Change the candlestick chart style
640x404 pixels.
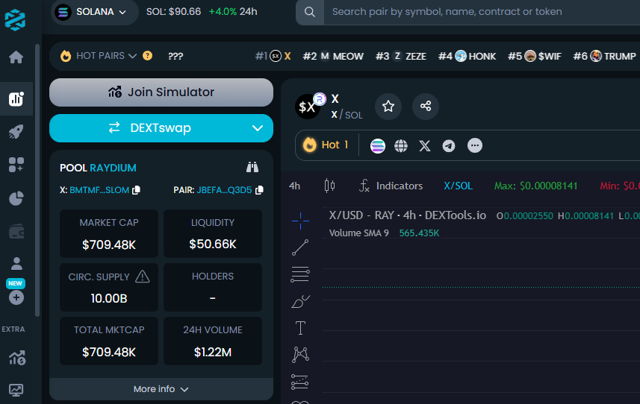(x=329, y=186)
